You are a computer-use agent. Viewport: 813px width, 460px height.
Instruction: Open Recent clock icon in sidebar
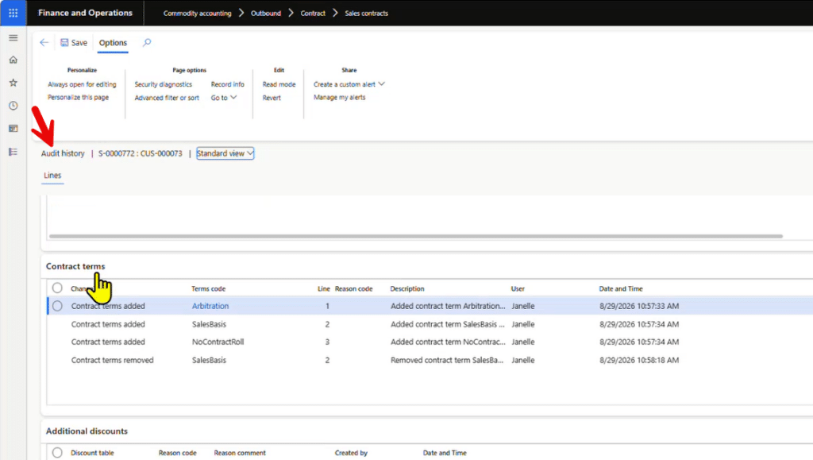(x=13, y=106)
